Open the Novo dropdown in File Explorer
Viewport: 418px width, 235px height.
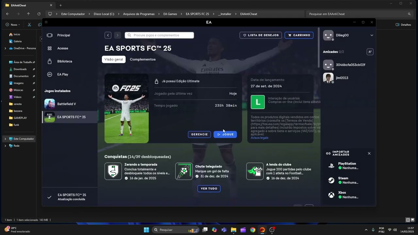coord(13,24)
